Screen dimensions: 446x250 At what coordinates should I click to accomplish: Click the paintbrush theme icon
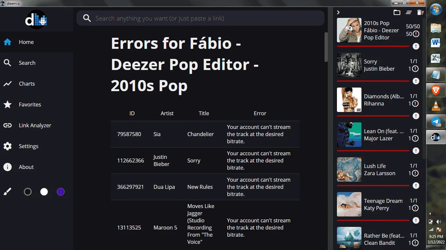pyautogui.click(x=8, y=192)
